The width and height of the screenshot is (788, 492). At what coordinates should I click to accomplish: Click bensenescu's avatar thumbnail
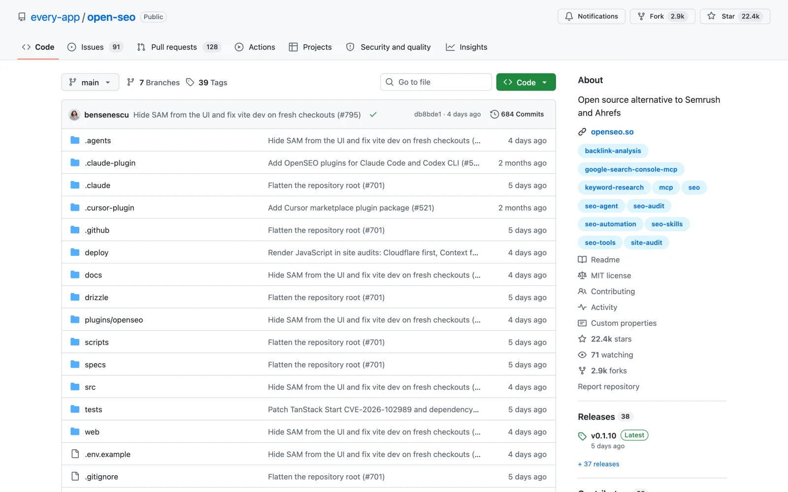click(74, 115)
